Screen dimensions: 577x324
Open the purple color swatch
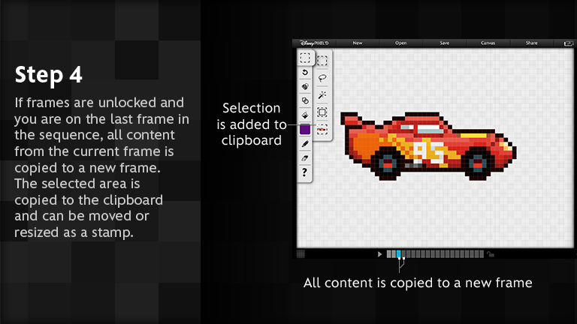[x=305, y=129]
